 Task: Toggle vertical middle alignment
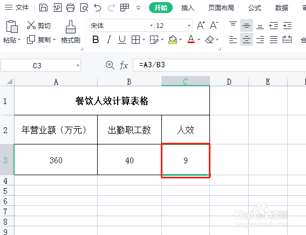(247, 25)
